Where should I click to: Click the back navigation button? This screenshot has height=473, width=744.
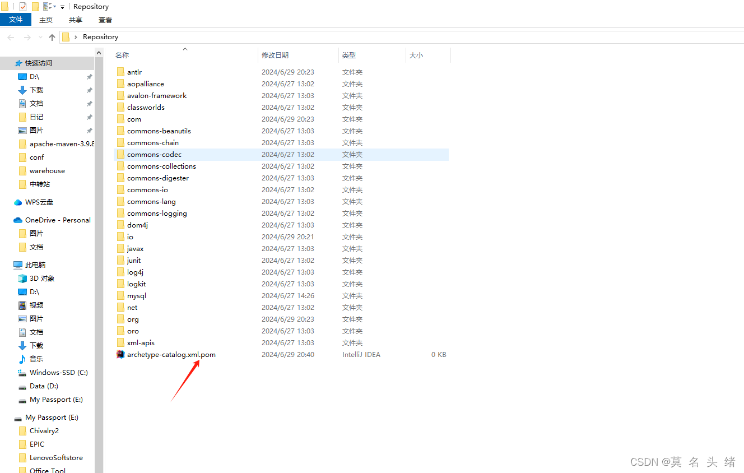point(11,37)
